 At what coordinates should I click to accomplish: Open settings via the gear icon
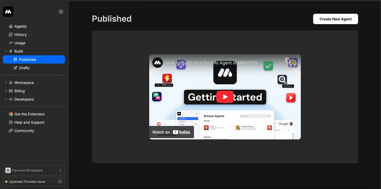coord(61,12)
